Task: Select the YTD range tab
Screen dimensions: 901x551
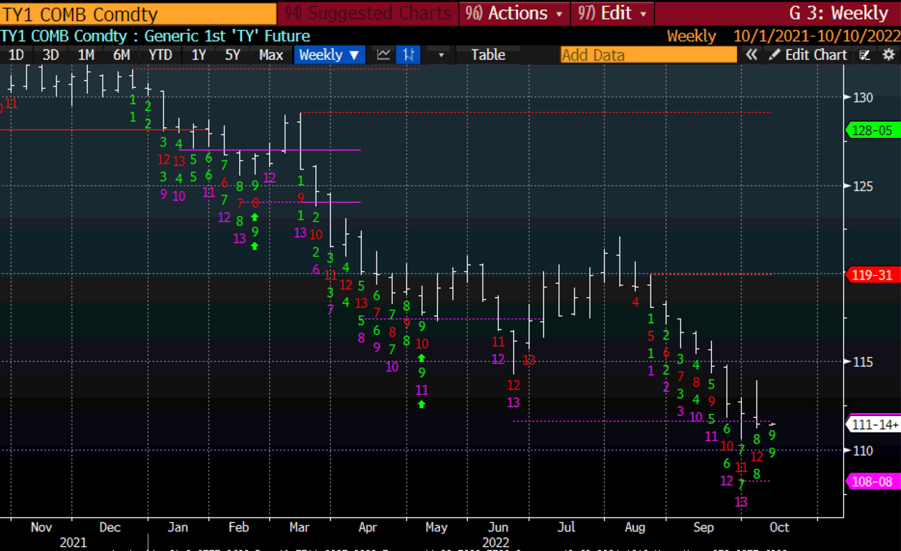Action: (160, 54)
